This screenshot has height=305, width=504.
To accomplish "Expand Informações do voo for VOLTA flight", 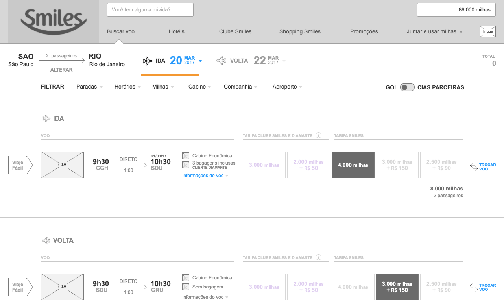I will 205,298.
